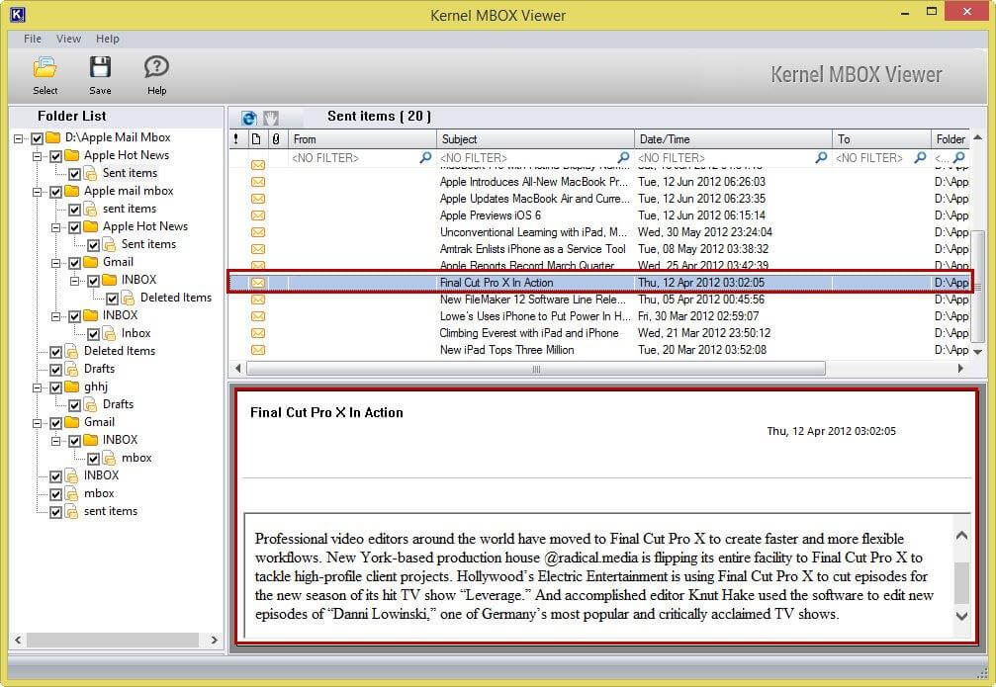
Task: Click the blue refresh icon above email list
Action: [x=249, y=118]
